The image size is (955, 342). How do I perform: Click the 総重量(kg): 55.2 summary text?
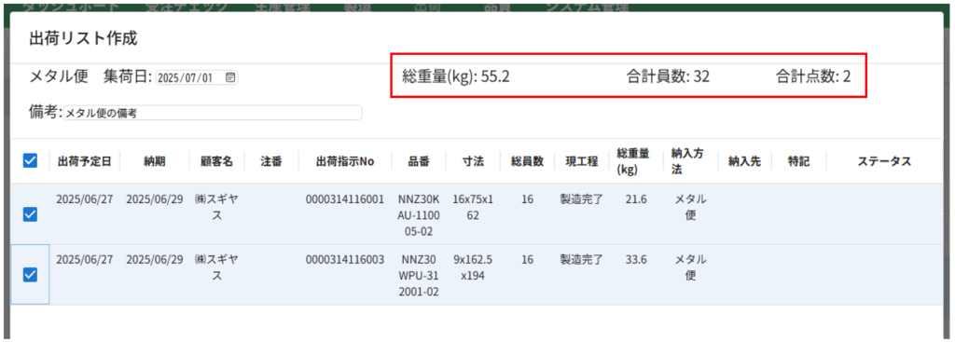tap(455, 76)
